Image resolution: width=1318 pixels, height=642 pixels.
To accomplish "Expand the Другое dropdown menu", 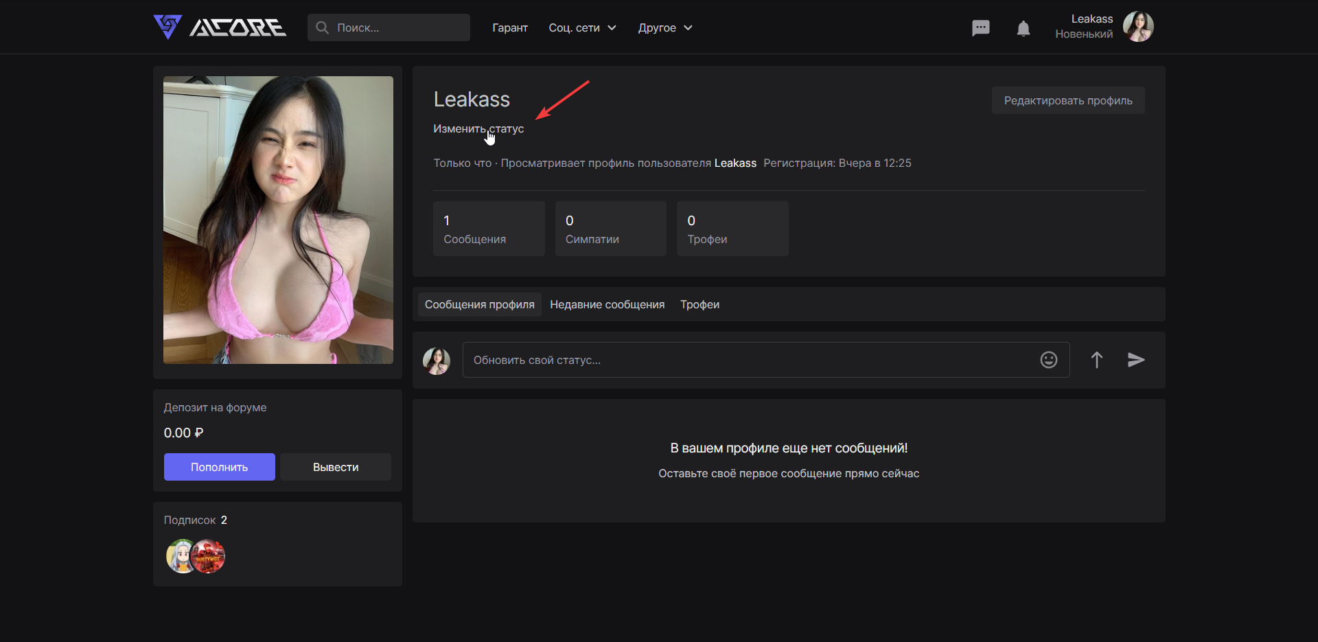I will click(x=664, y=27).
